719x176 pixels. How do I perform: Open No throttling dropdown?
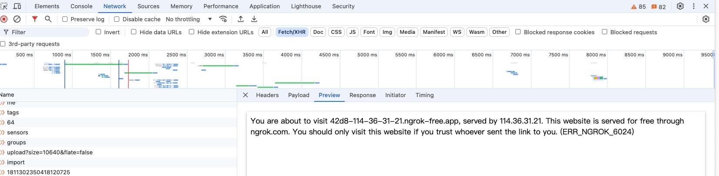[x=188, y=19]
